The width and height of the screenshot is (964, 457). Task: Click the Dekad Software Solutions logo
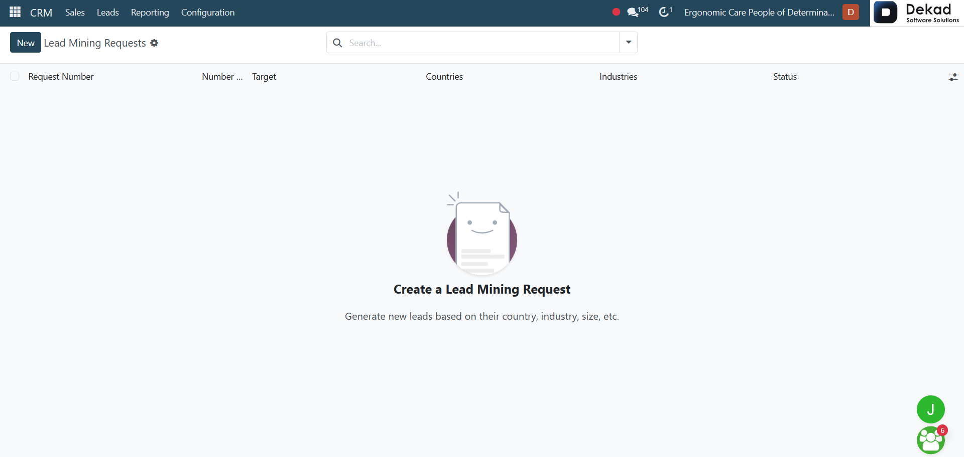[x=917, y=13]
